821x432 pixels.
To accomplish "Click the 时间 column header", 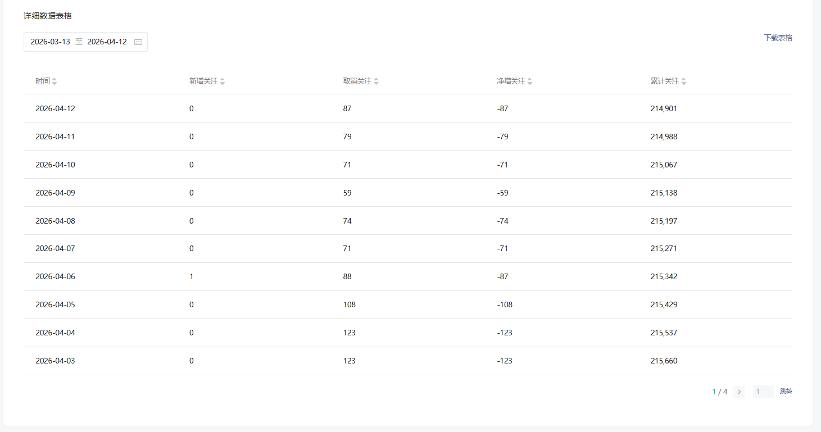I will 43,81.
